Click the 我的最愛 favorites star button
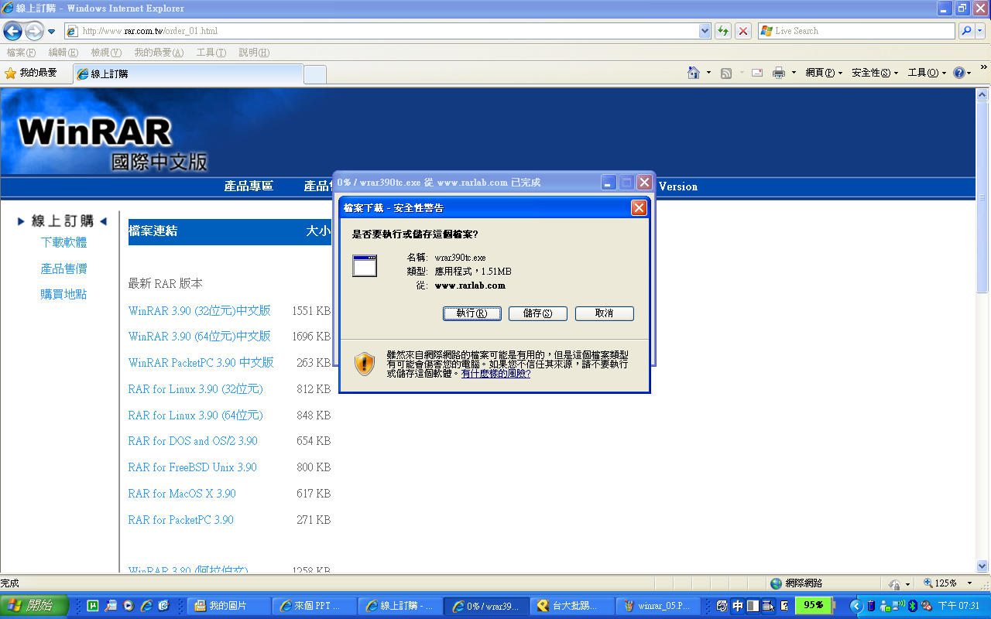 pyautogui.click(x=31, y=73)
